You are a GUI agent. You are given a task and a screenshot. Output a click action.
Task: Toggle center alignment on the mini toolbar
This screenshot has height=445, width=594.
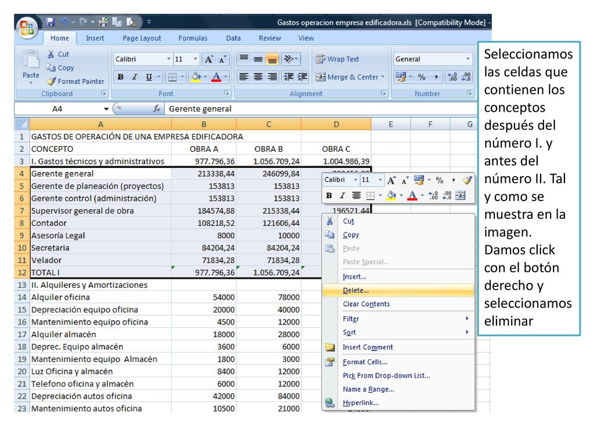pos(356,195)
